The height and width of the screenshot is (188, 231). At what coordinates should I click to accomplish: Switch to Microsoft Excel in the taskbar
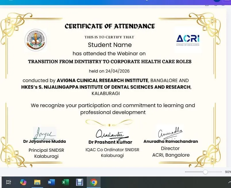[x=66, y=182]
